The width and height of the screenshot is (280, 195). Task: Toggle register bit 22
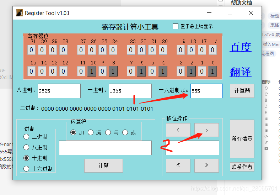point(141,50)
